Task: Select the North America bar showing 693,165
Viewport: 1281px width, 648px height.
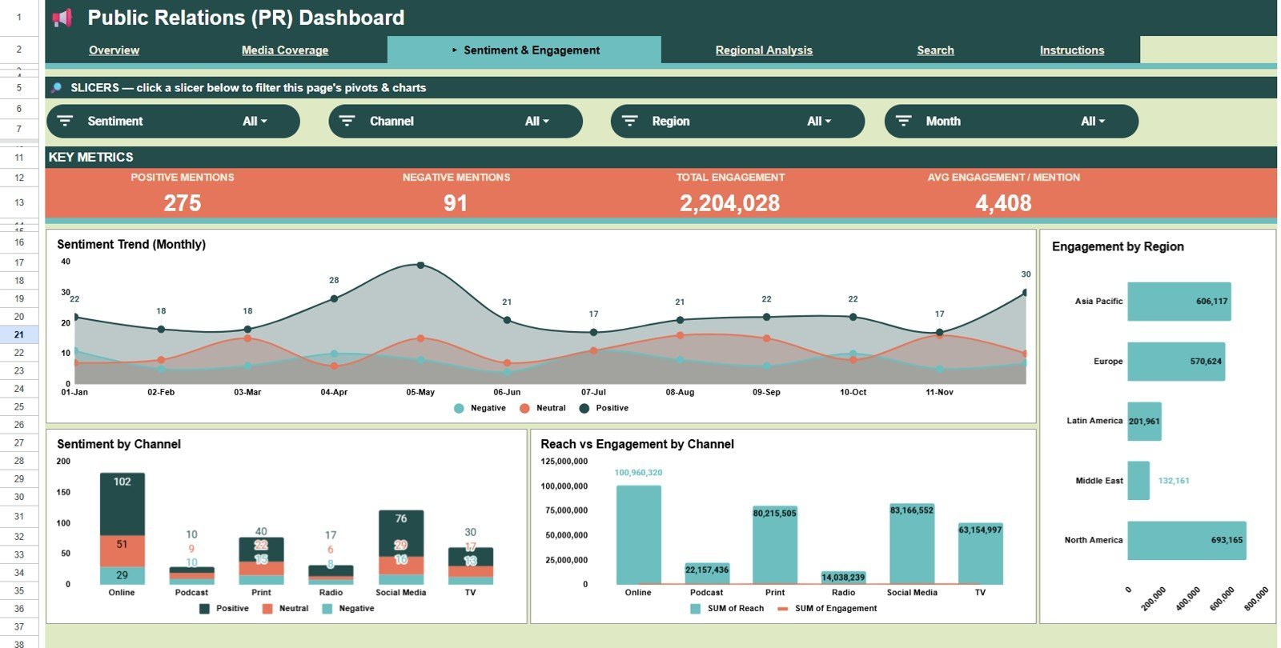Action: coord(1187,541)
